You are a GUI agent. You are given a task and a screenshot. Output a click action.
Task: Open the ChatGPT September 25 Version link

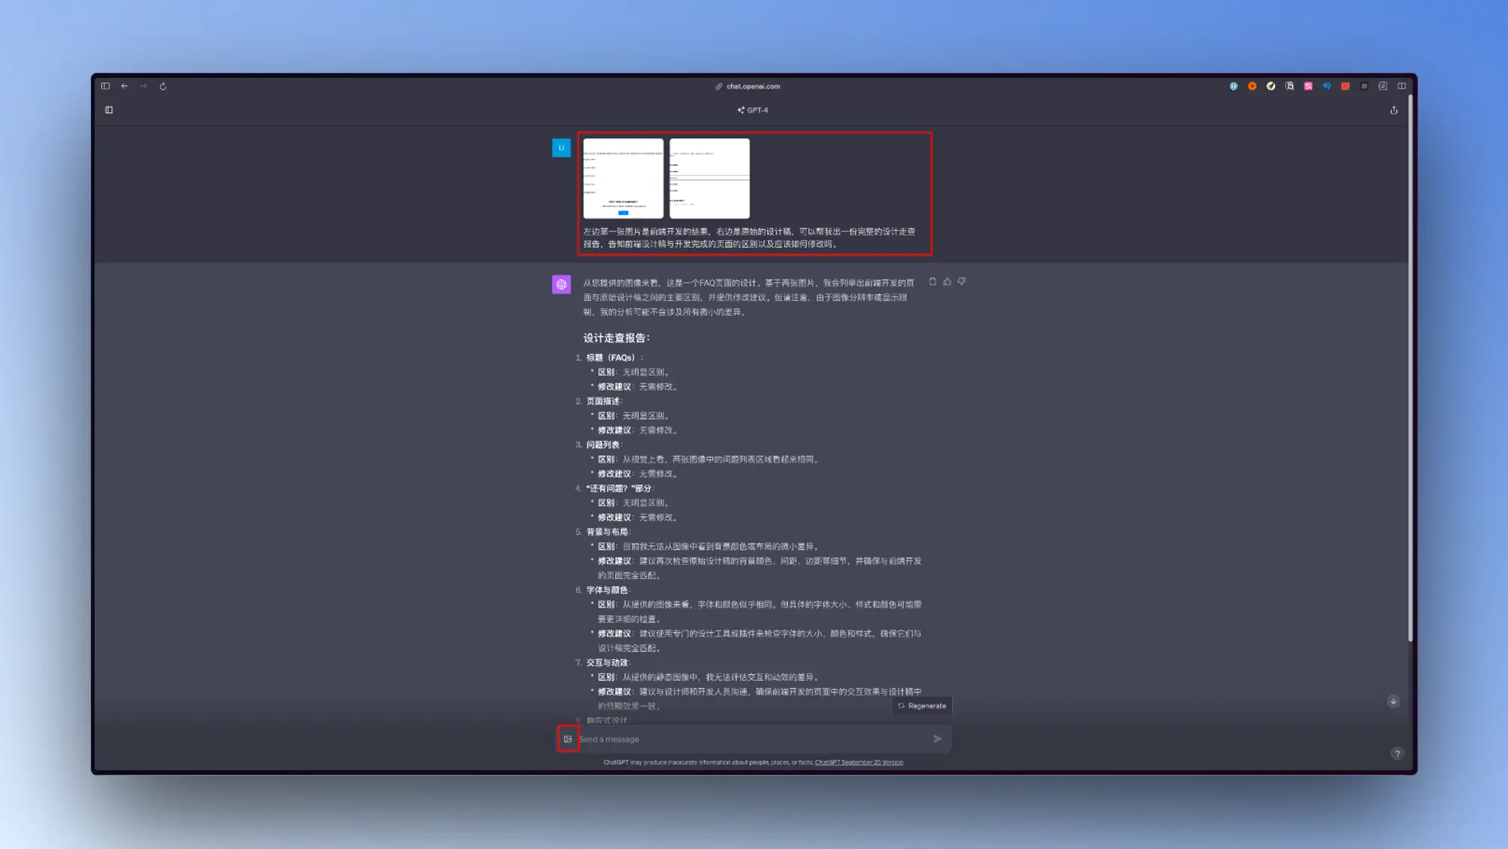click(859, 762)
